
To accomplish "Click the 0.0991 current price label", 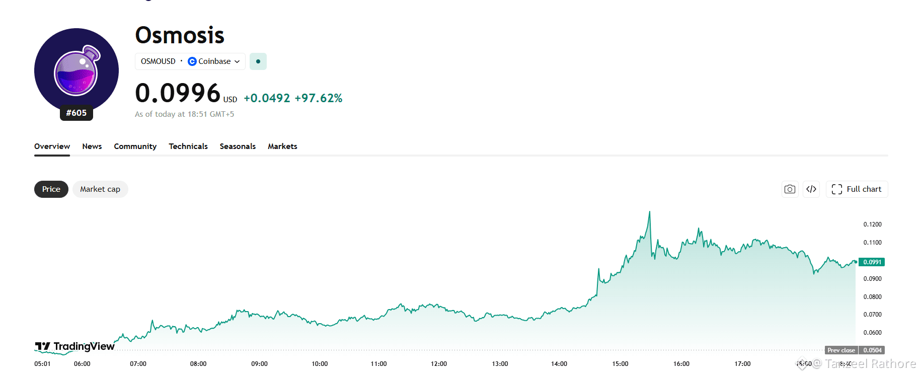I will [872, 262].
